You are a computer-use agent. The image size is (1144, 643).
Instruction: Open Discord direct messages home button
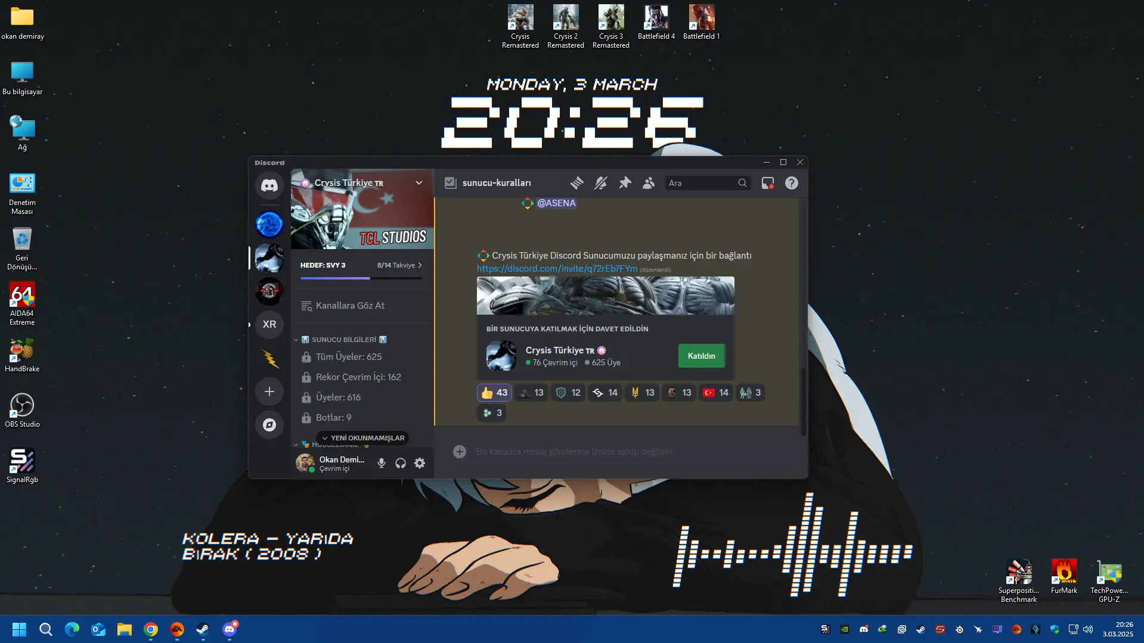tap(269, 185)
